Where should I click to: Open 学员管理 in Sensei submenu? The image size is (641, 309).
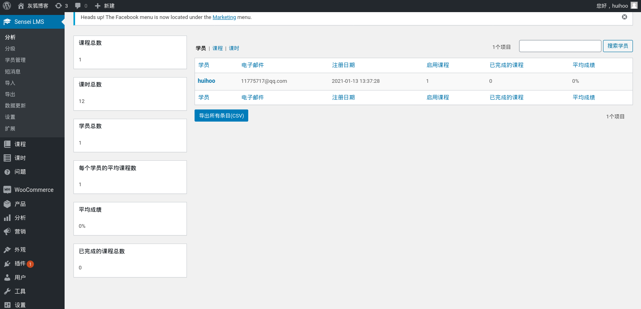pyautogui.click(x=15, y=60)
